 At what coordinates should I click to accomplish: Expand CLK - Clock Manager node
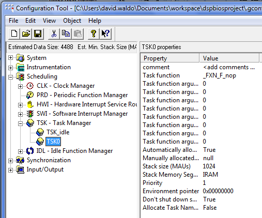pyautogui.click(x=20, y=86)
